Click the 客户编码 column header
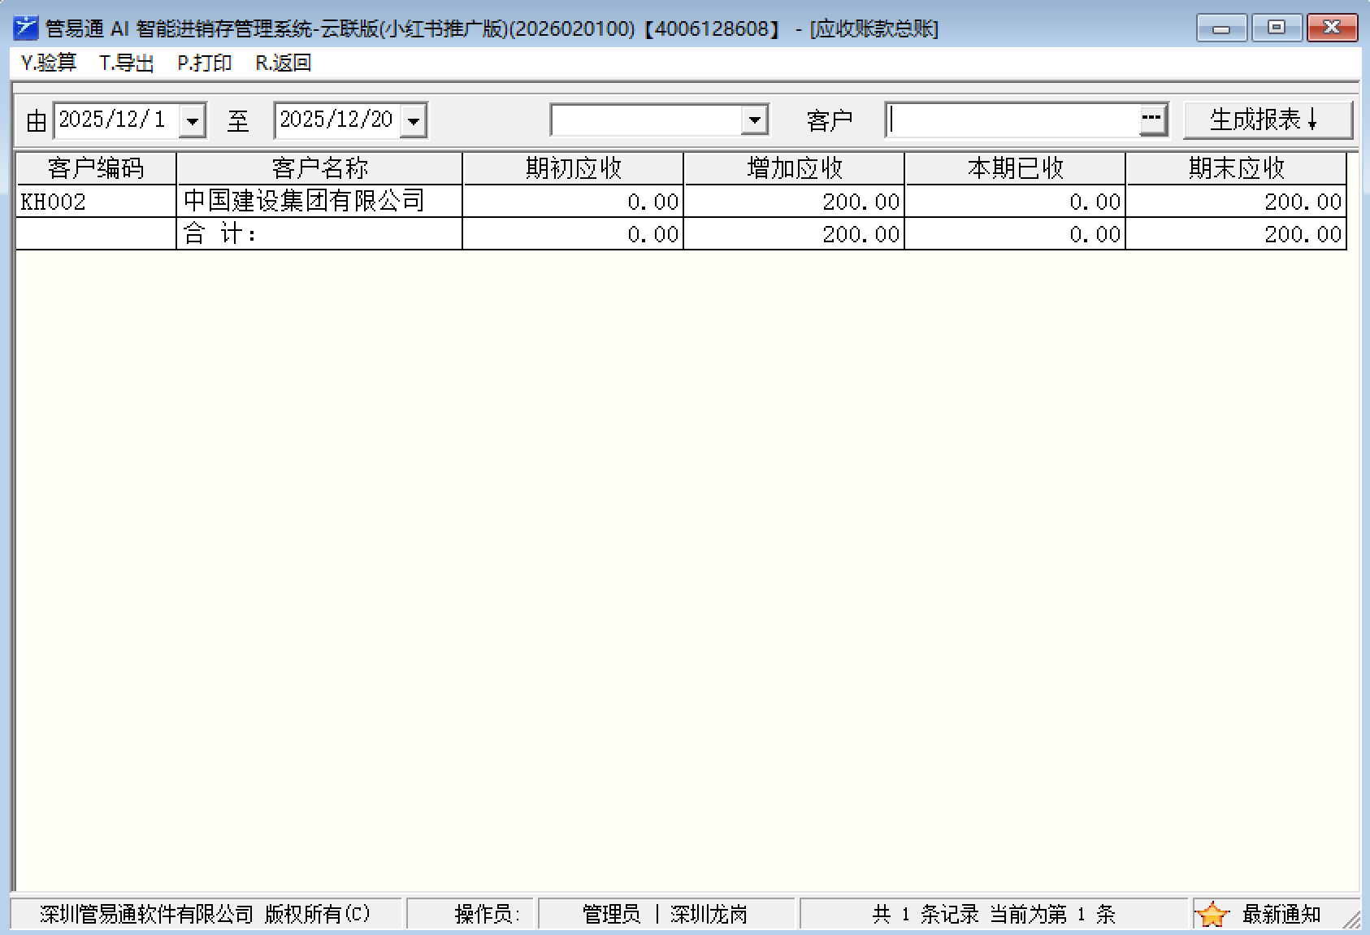Image resolution: width=1370 pixels, height=935 pixels. [x=96, y=168]
